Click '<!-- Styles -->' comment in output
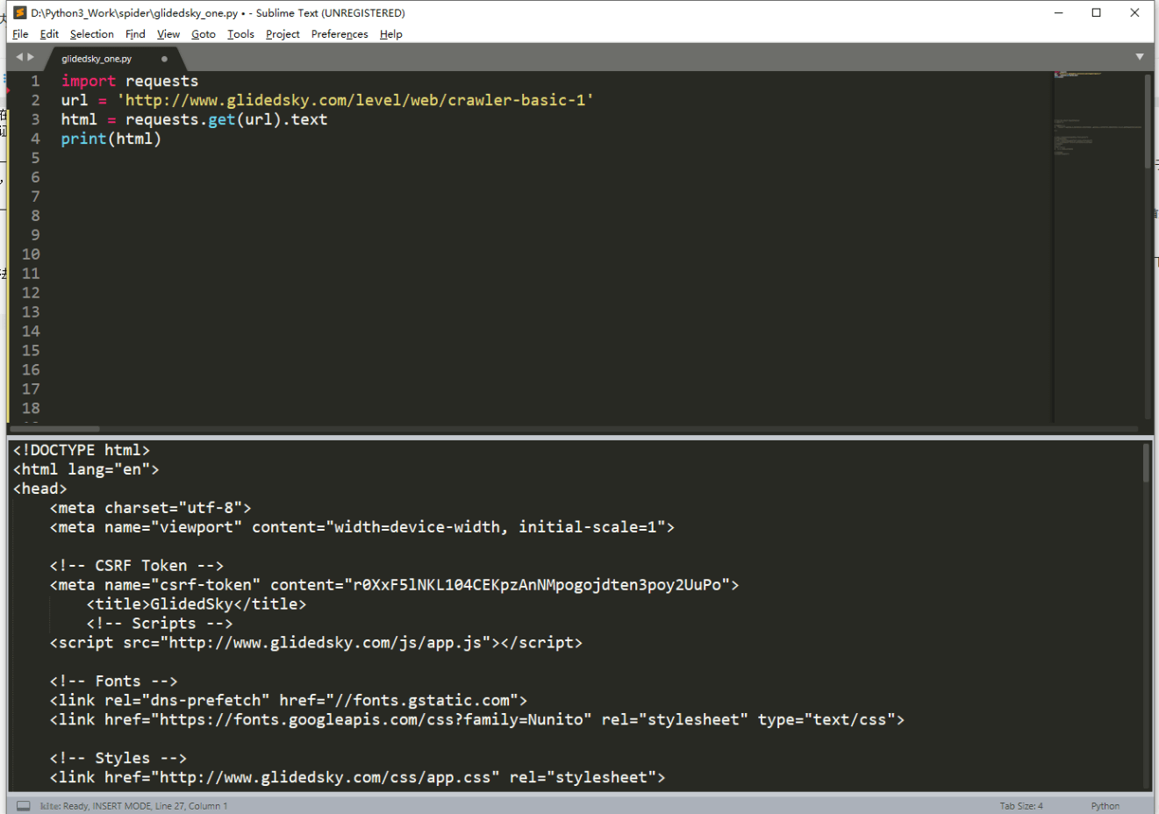Image resolution: width=1159 pixels, height=814 pixels. click(x=118, y=759)
